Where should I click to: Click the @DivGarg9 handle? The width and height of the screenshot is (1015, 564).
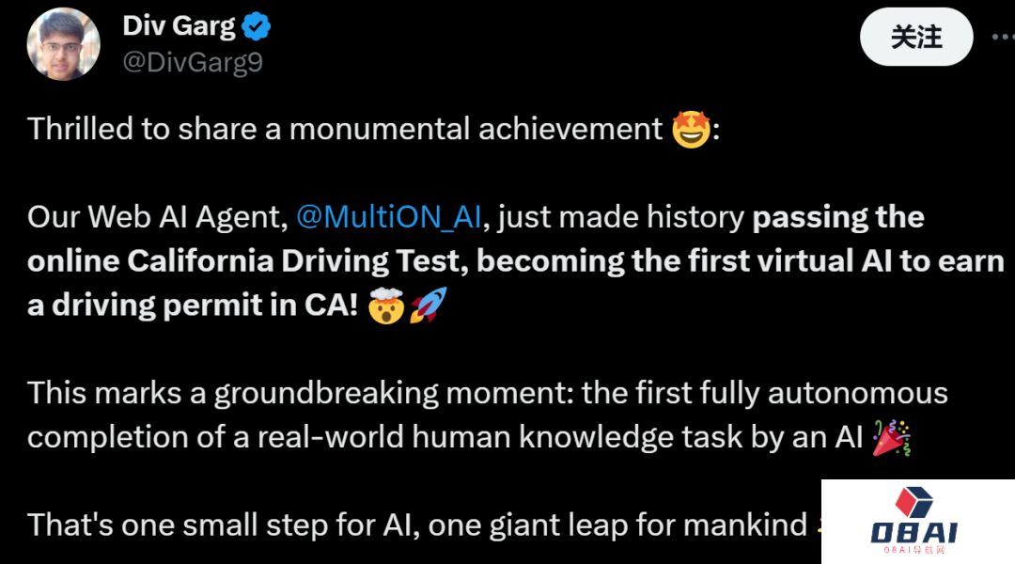193,62
